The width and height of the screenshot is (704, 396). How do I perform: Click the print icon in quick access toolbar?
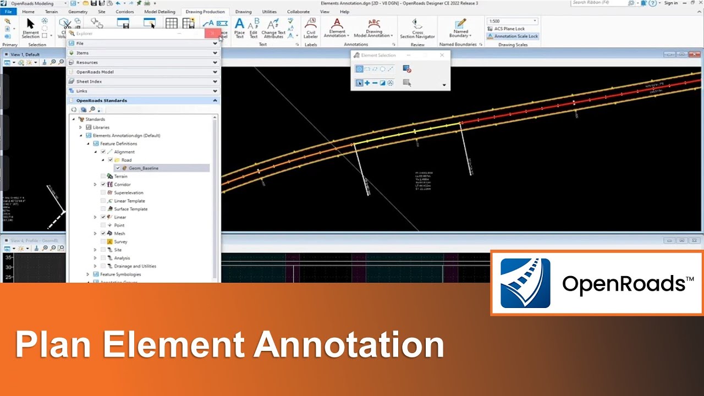146,3
